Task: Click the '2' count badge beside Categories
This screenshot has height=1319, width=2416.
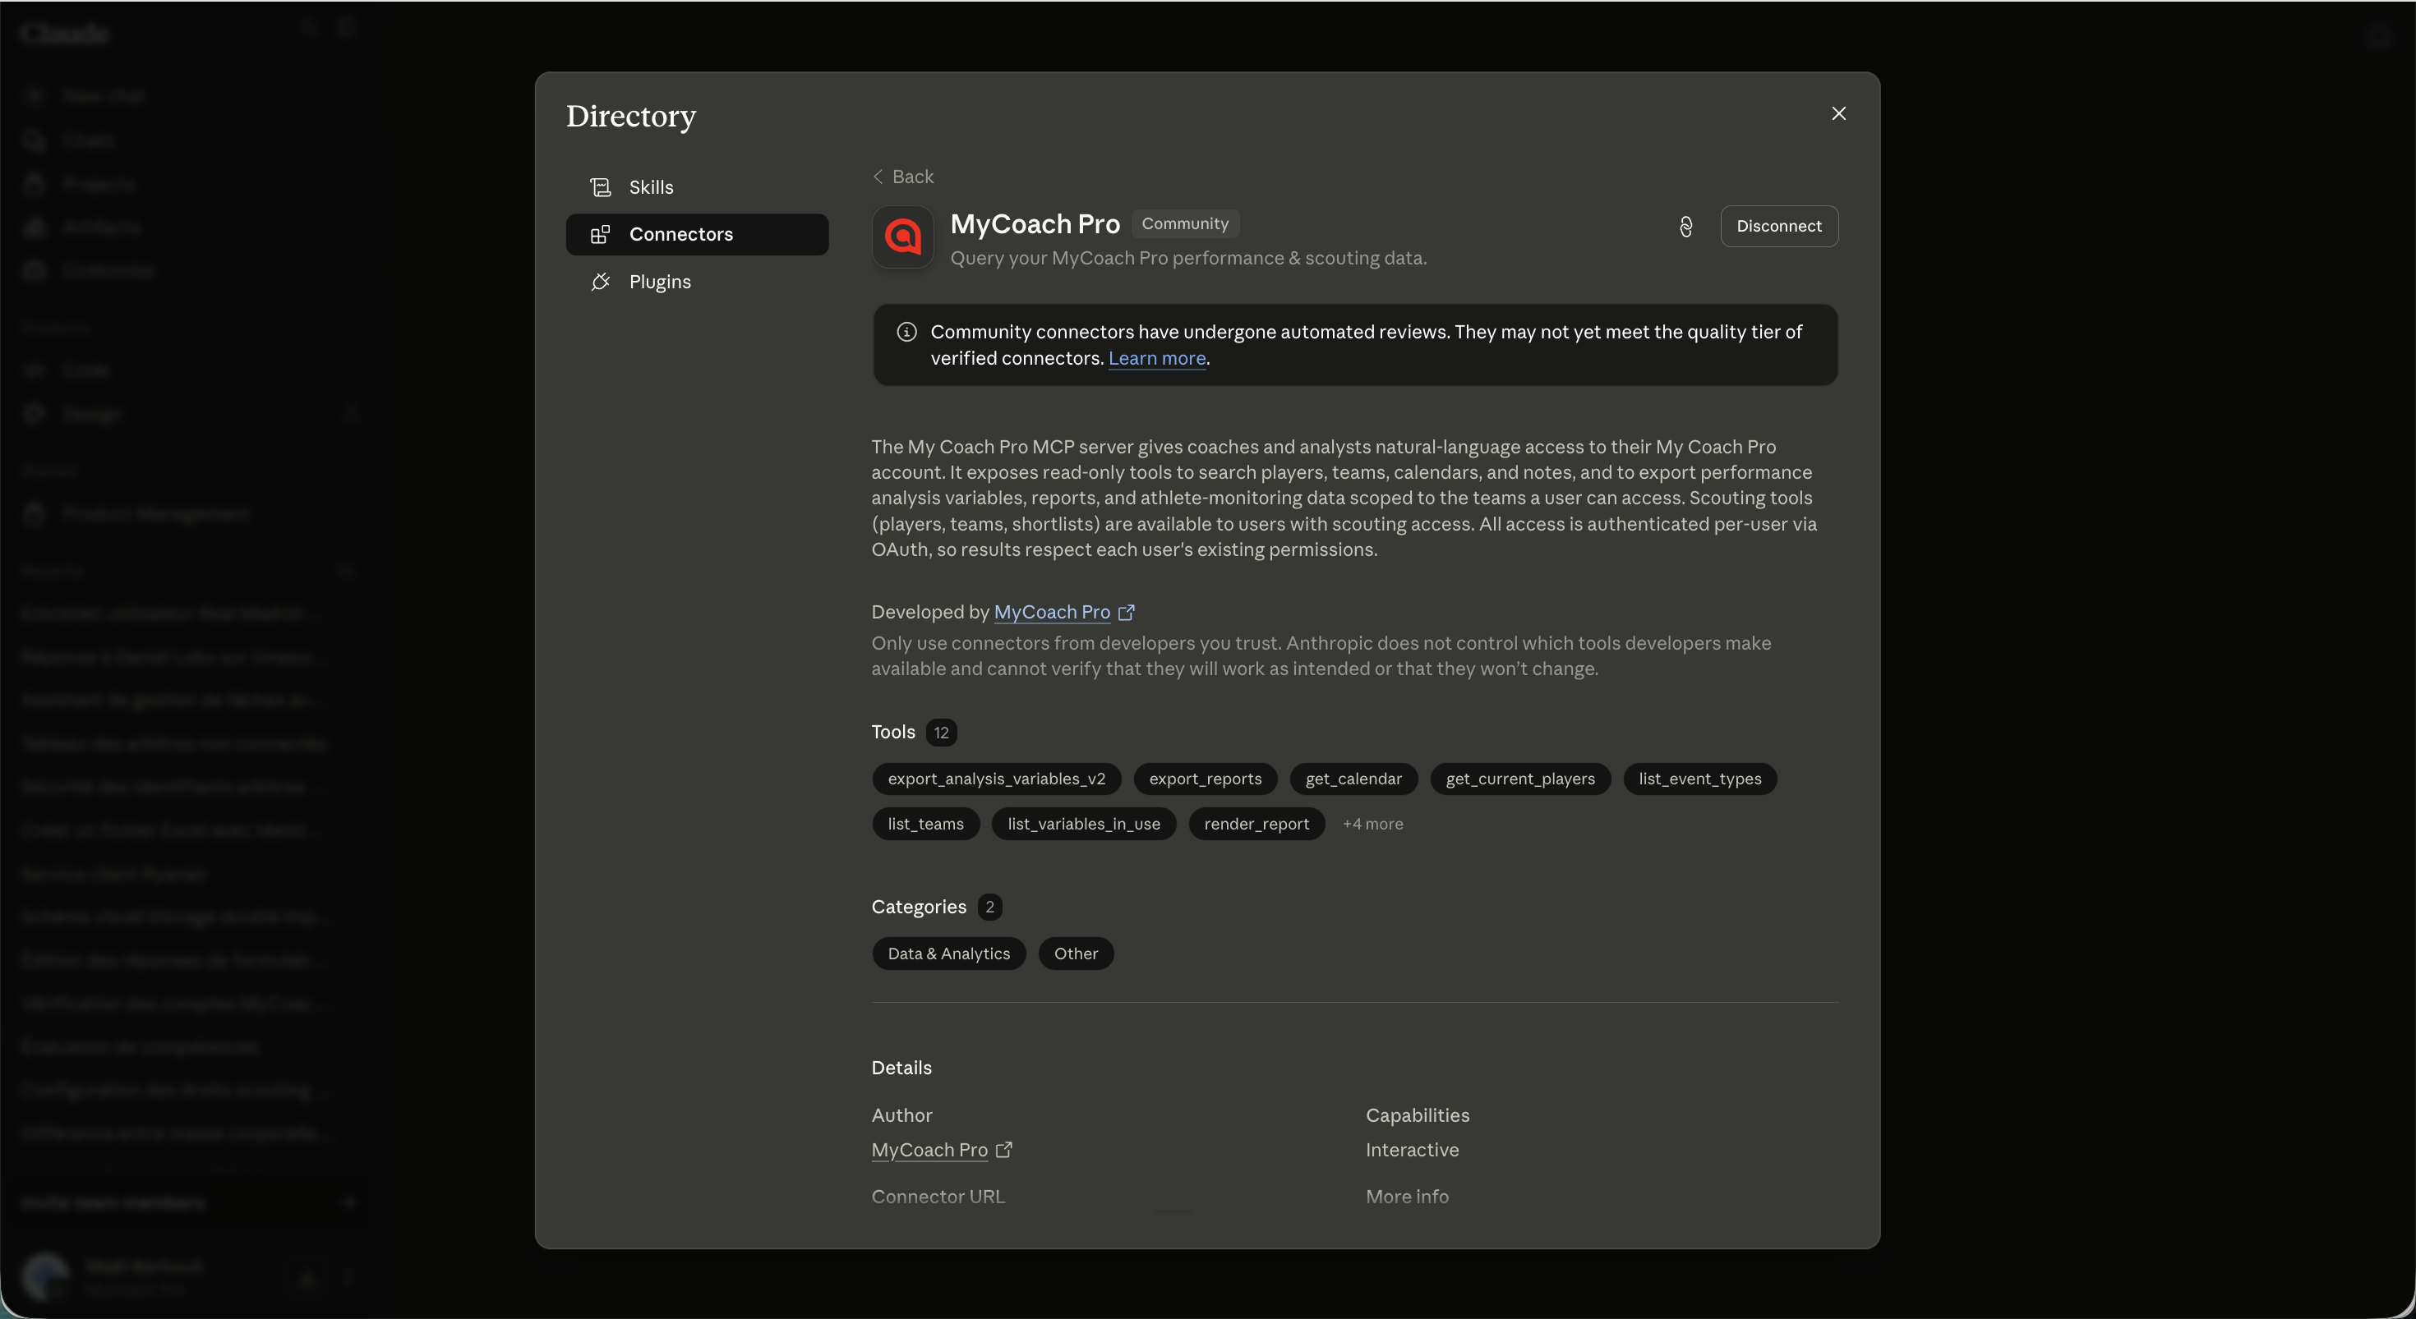Action: pos(989,907)
